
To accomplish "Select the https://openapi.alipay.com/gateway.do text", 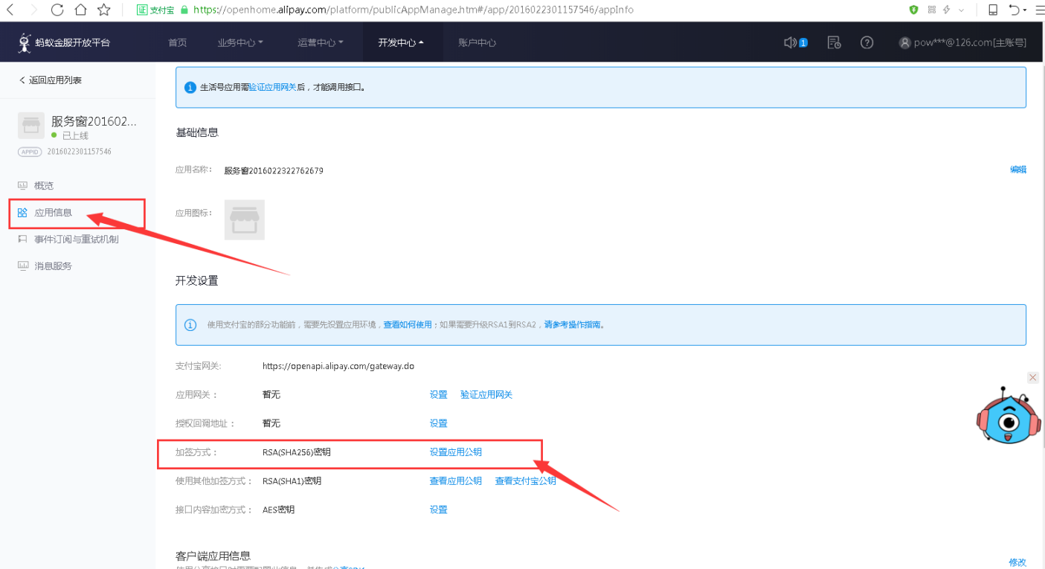I will (338, 366).
